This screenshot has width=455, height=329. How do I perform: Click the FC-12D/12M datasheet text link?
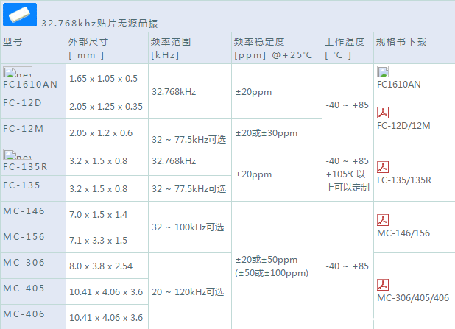click(403, 125)
